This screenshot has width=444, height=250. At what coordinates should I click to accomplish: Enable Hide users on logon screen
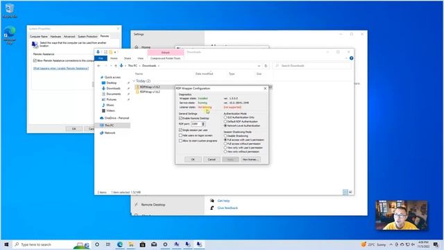coord(180,135)
